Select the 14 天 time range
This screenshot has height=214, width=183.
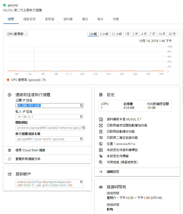click(162, 34)
